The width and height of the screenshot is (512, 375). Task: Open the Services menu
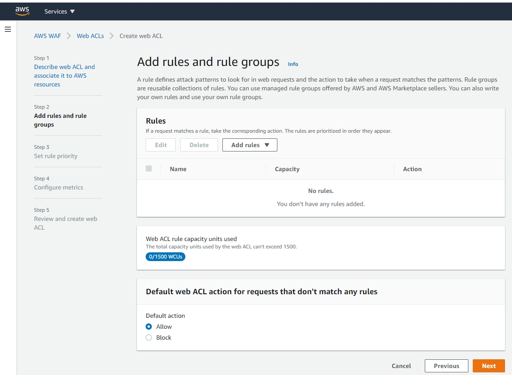(59, 11)
